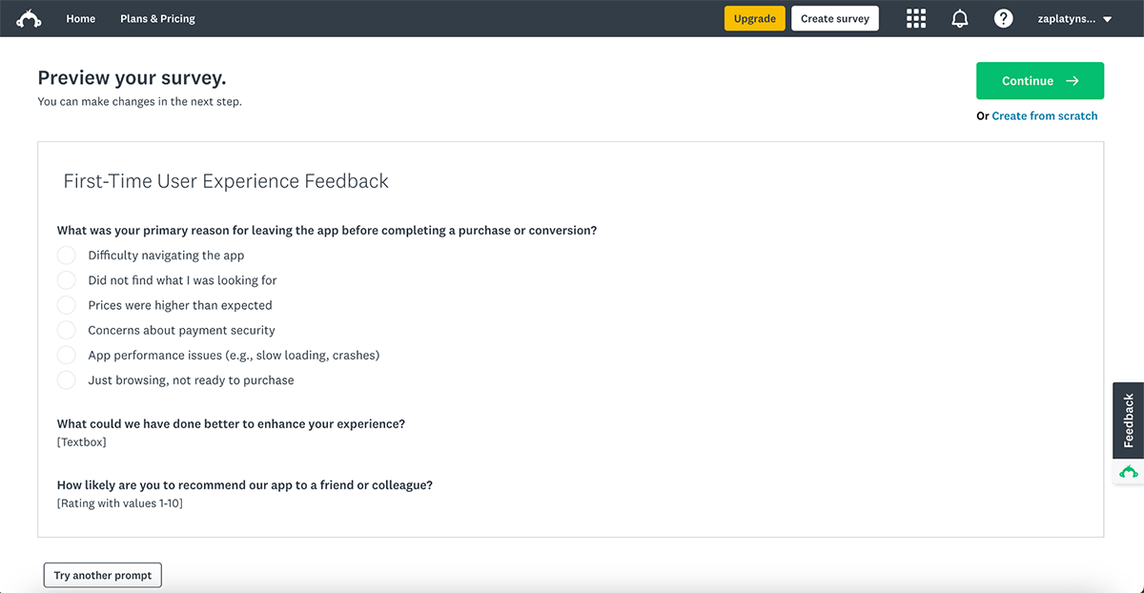This screenshot has height=593, width=1144.
Task: Click the '[Rating with values 1-10]' placeholder
Action: coord(120,503)
